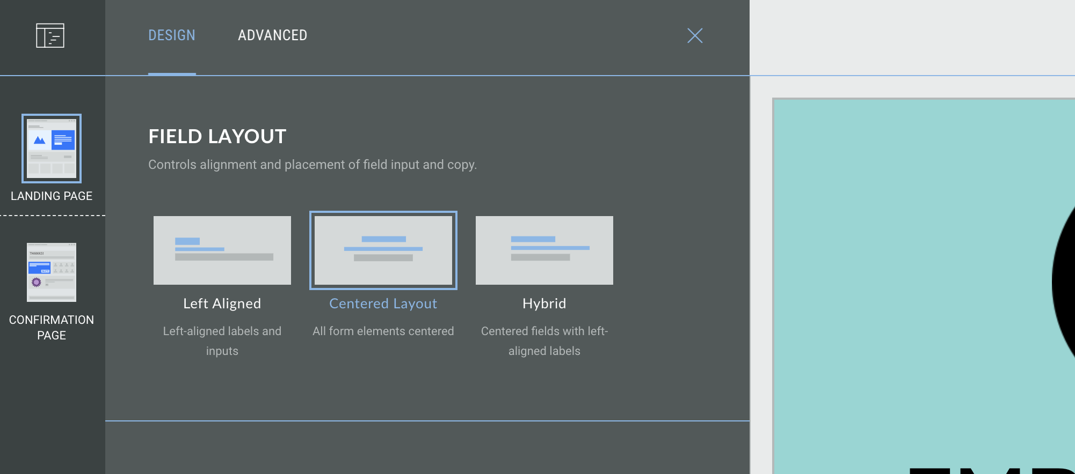Viewport: 1075px width, 474px height.
Task: Choose the Left Aligned layout preview image
Action: tap(222, 250)
